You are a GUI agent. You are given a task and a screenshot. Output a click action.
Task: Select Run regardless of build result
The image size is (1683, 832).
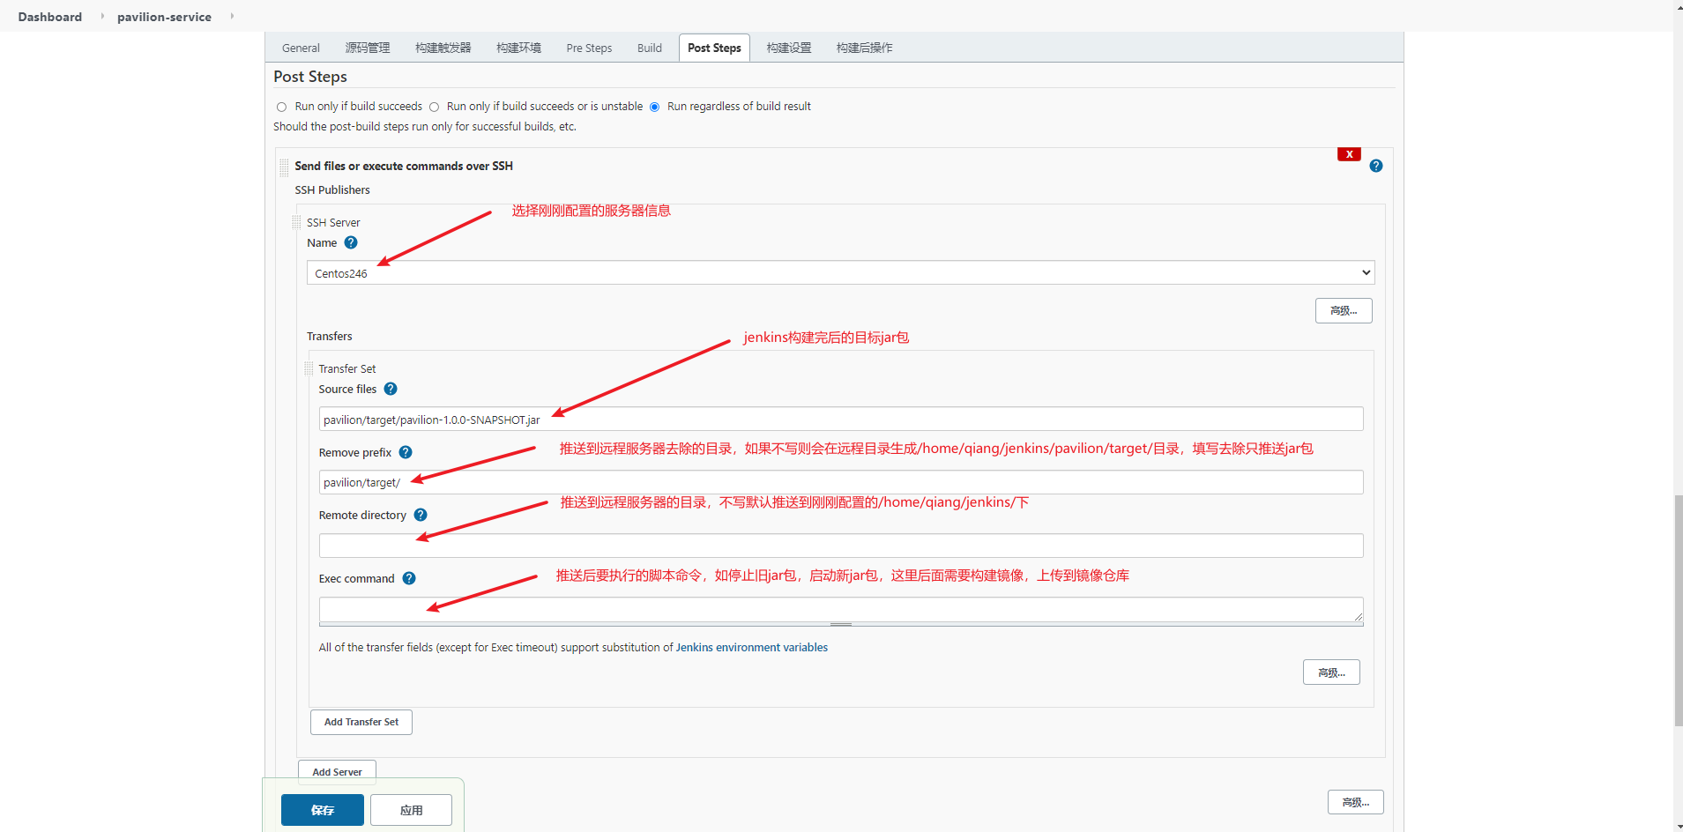tap(654, 107)
